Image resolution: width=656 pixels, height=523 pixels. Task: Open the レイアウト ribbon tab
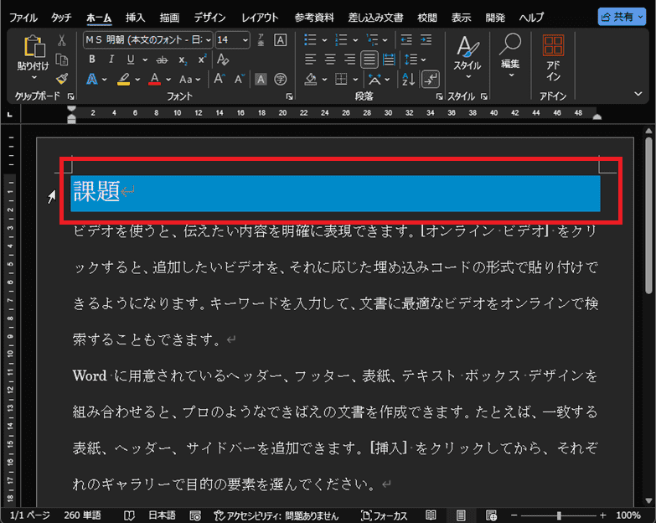click(x=260, y=18)
